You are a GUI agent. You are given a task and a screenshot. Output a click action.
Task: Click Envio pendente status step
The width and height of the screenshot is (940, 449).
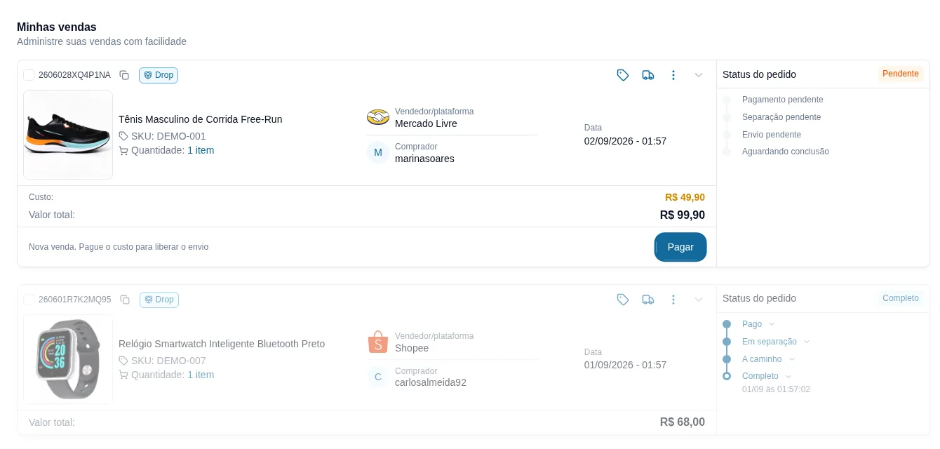[x=772, y=135]
